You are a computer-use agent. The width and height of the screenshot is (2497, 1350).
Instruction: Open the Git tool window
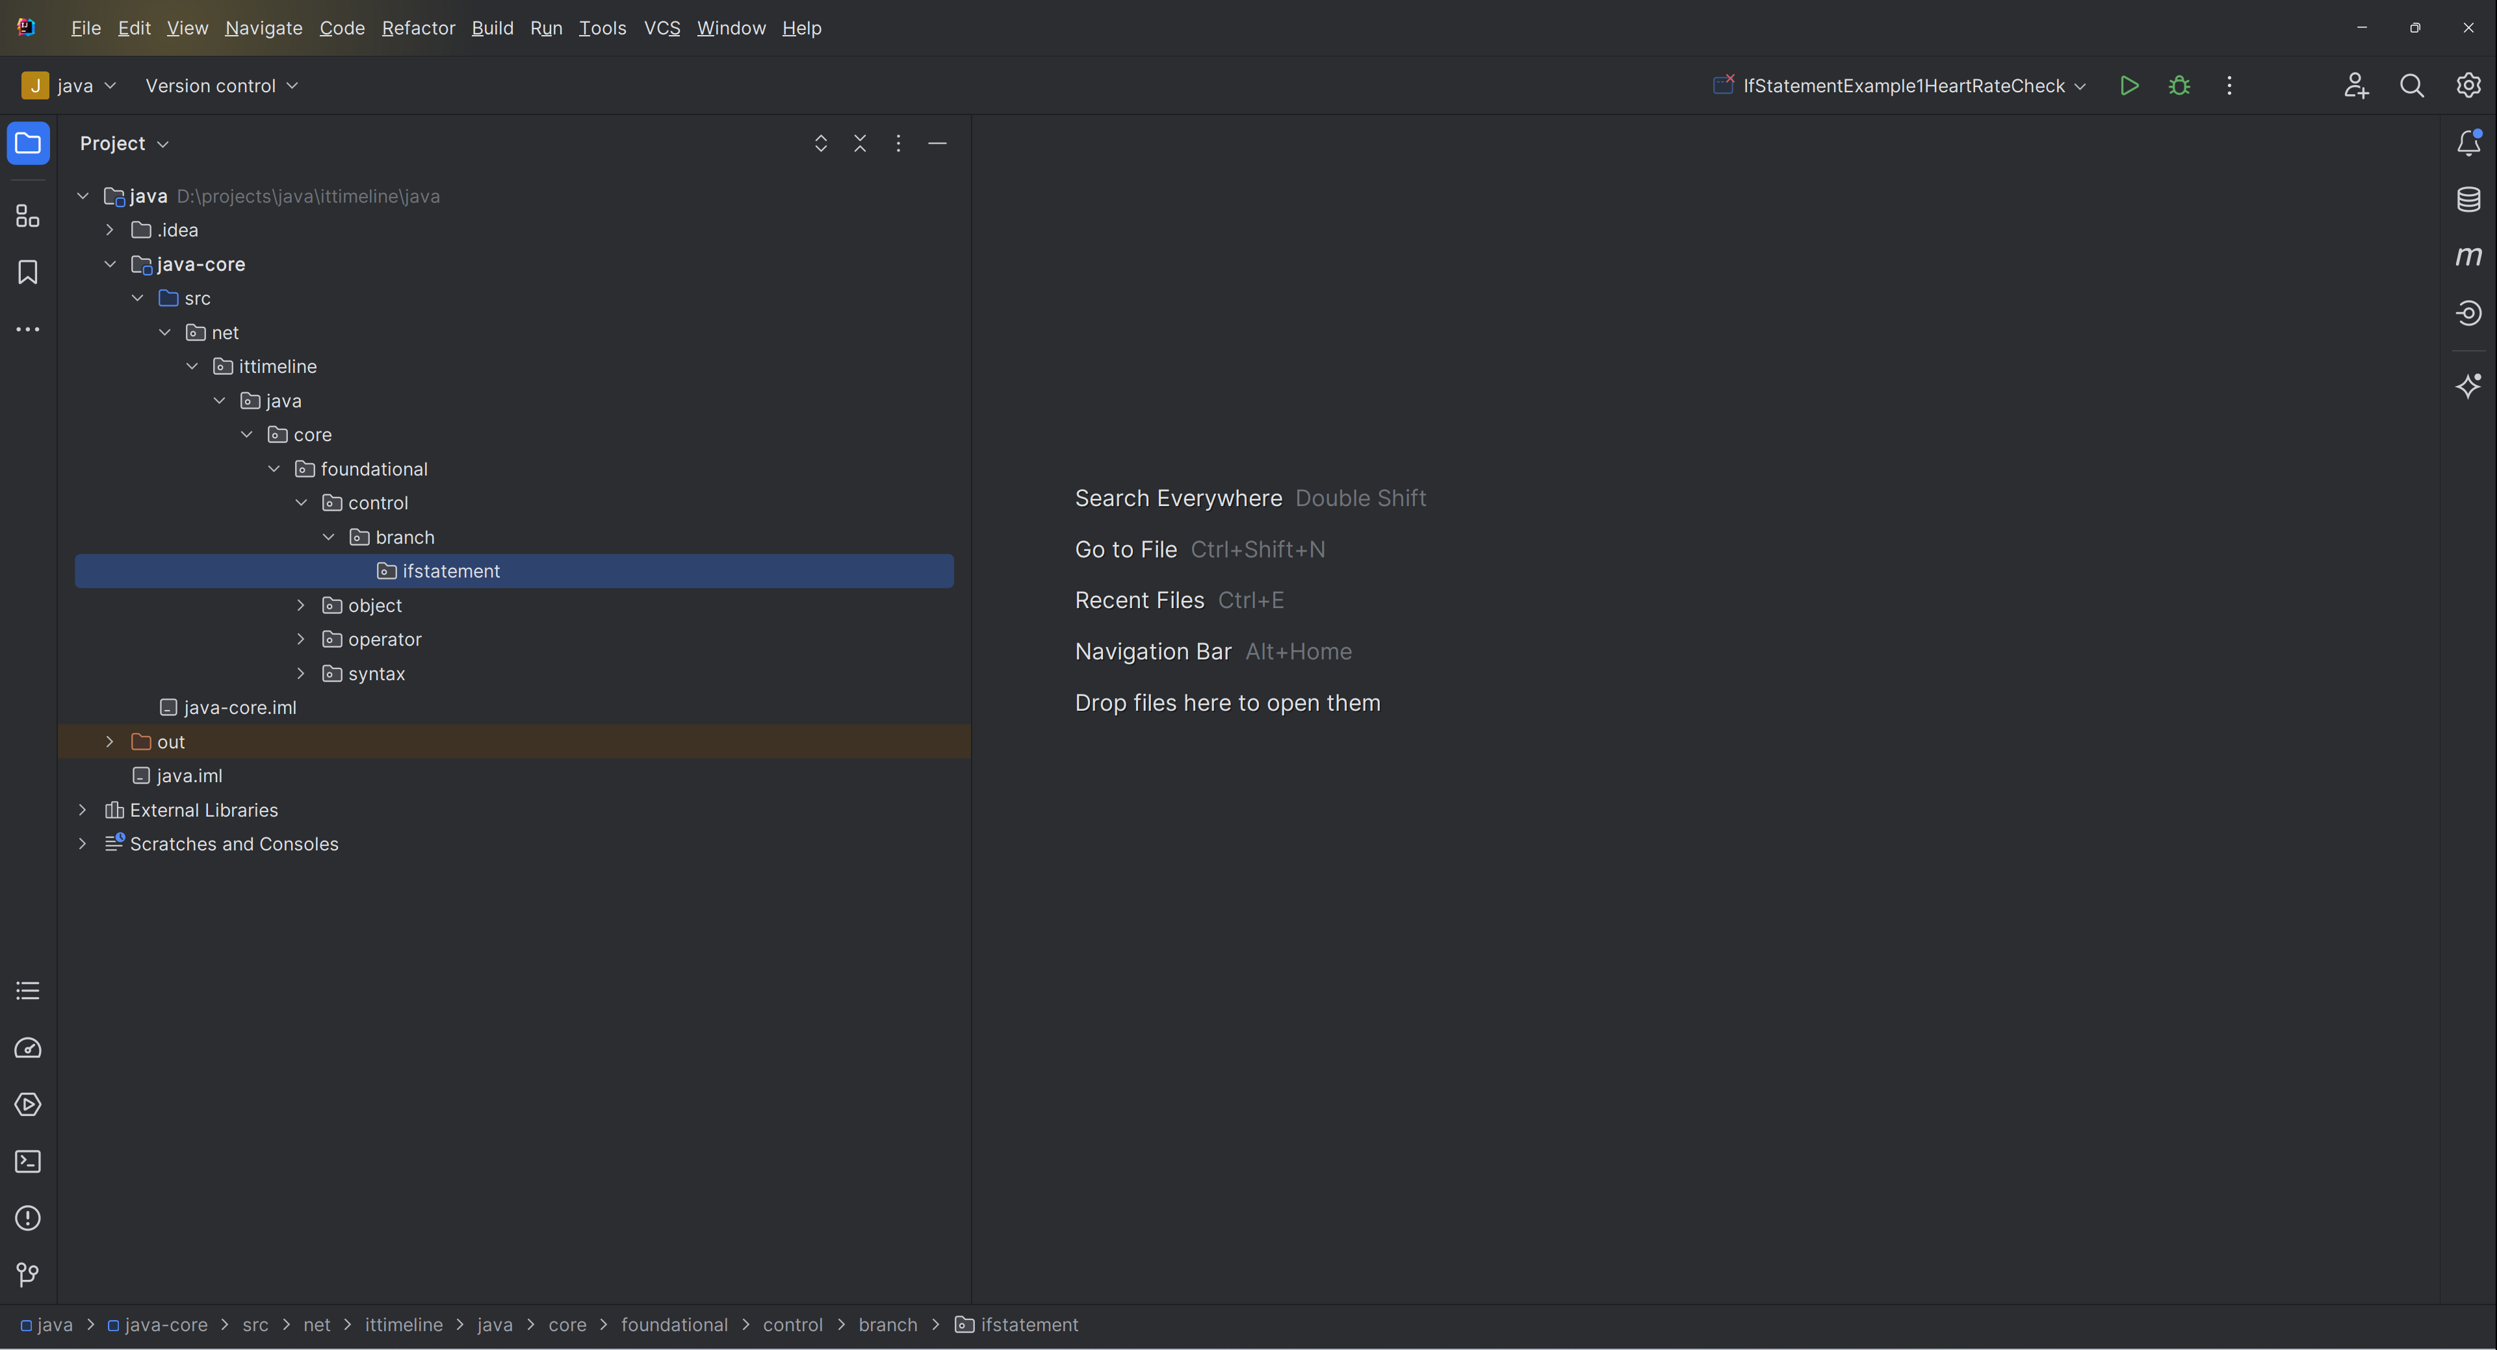28,1275
